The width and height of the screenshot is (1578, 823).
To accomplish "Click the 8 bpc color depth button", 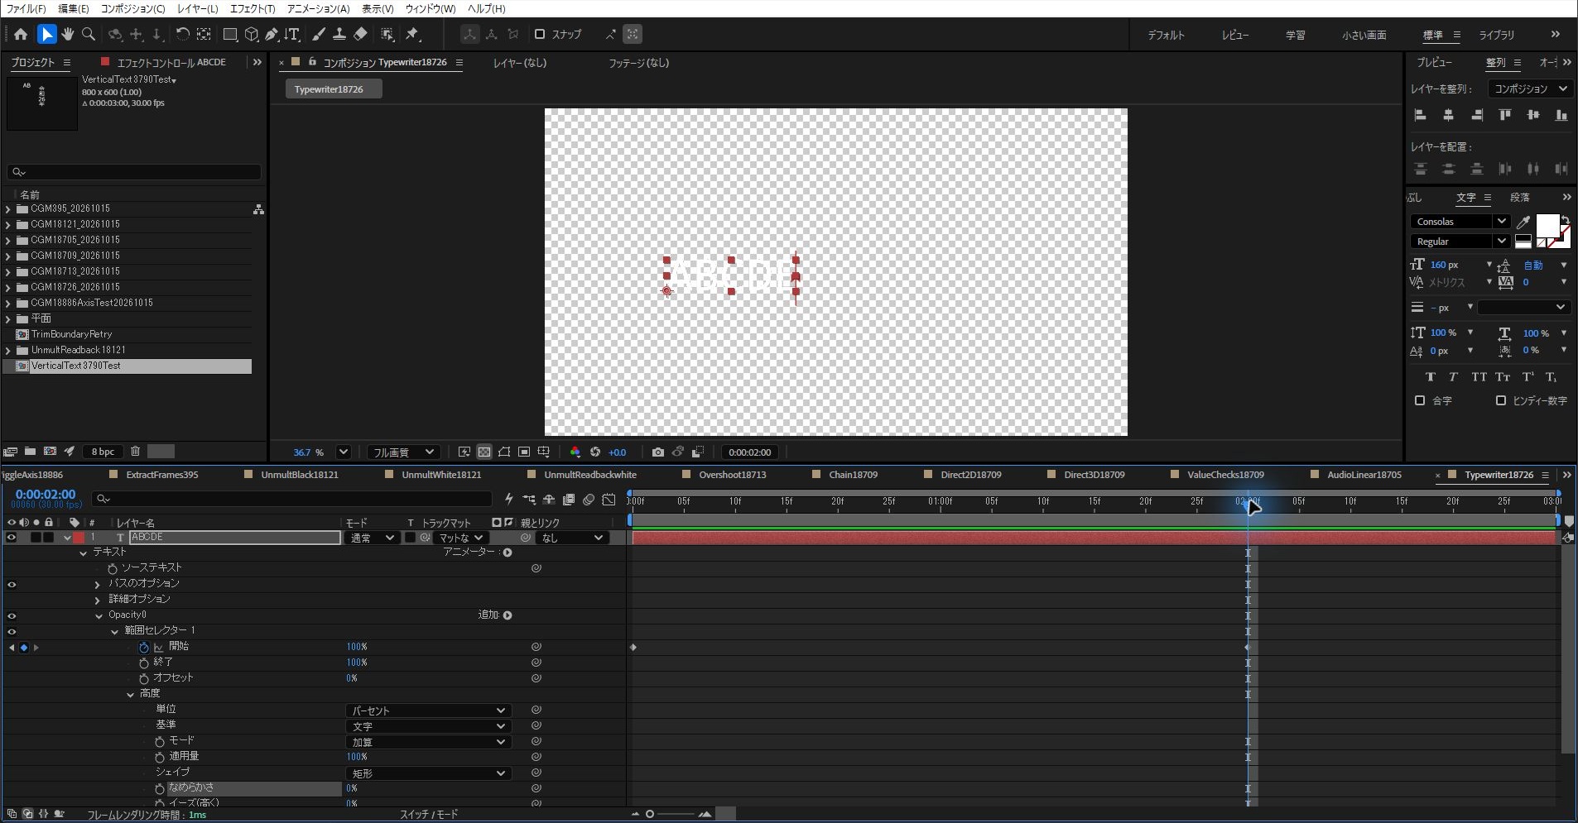I will pos(103,452).
